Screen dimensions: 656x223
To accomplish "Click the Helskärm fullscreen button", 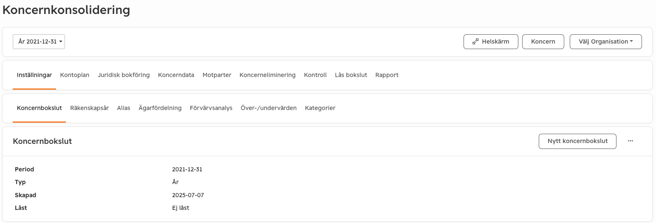I will [491, 41].
